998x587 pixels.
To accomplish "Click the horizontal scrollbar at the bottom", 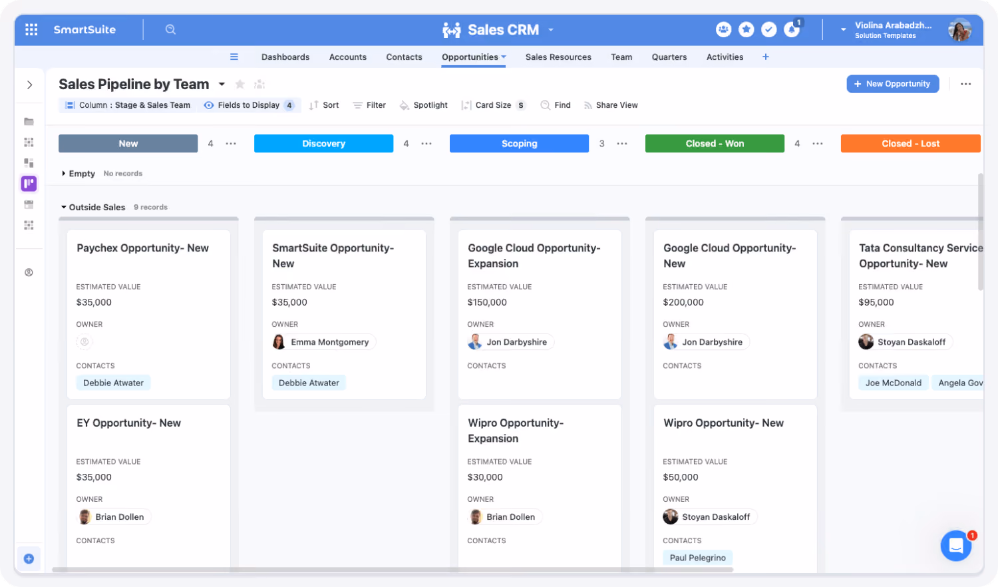I will 393,570.
